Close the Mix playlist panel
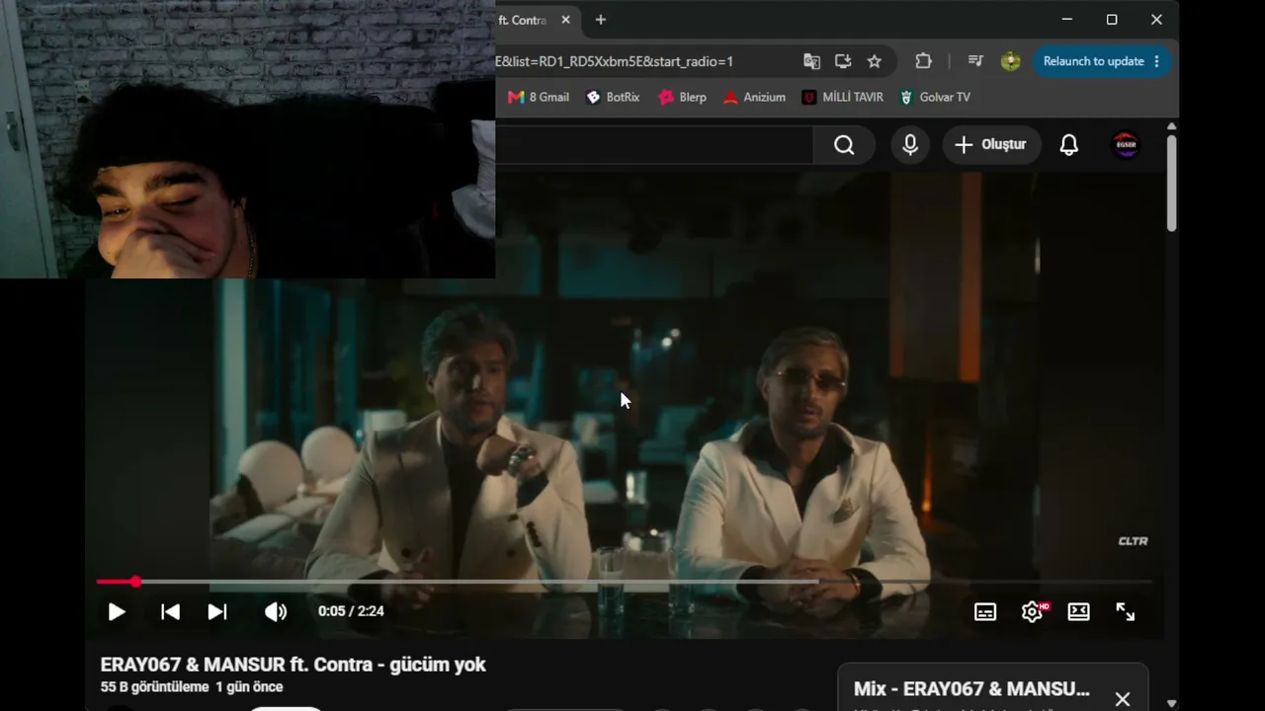Viewport: 1265px width, 711px height. click(x=1122, y=699)
